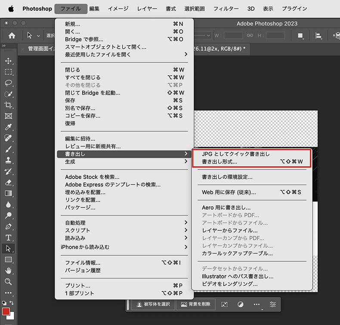The width and height of the screenshot is (340, 325).
Task: Choose 書き出しの環境設定... option
Action: 251,177
